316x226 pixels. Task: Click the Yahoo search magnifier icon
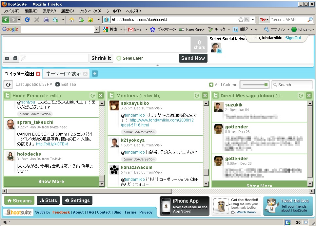coord(310,20)
